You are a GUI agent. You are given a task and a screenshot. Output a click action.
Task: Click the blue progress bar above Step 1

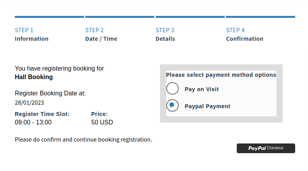tap(49, 17)
